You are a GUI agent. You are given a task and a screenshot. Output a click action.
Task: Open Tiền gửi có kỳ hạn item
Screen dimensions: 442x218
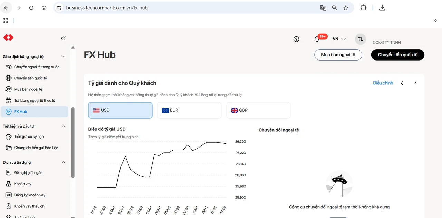(29, 137)
